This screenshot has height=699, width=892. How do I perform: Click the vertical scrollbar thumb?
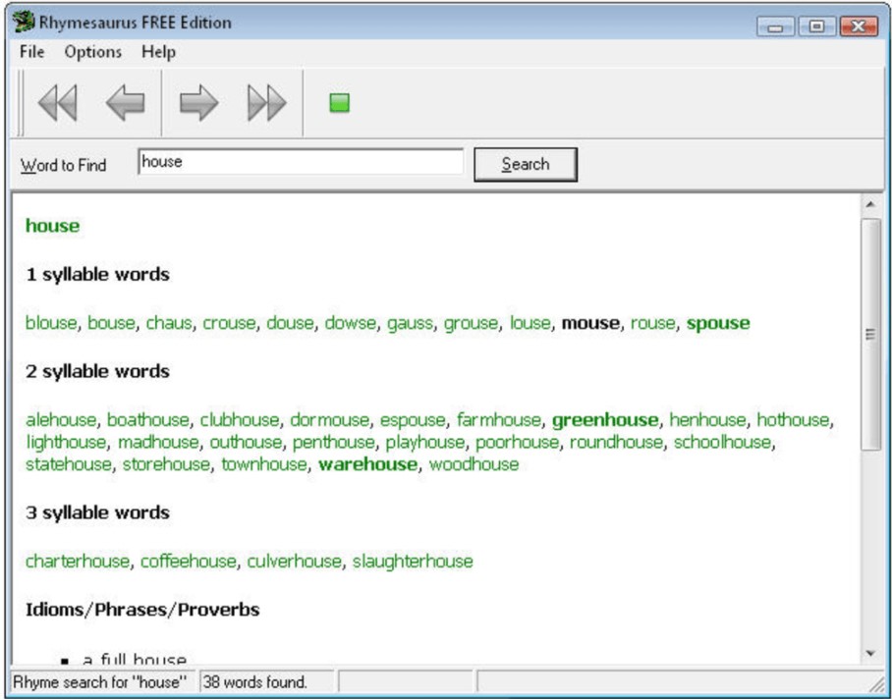click(870, 334)
